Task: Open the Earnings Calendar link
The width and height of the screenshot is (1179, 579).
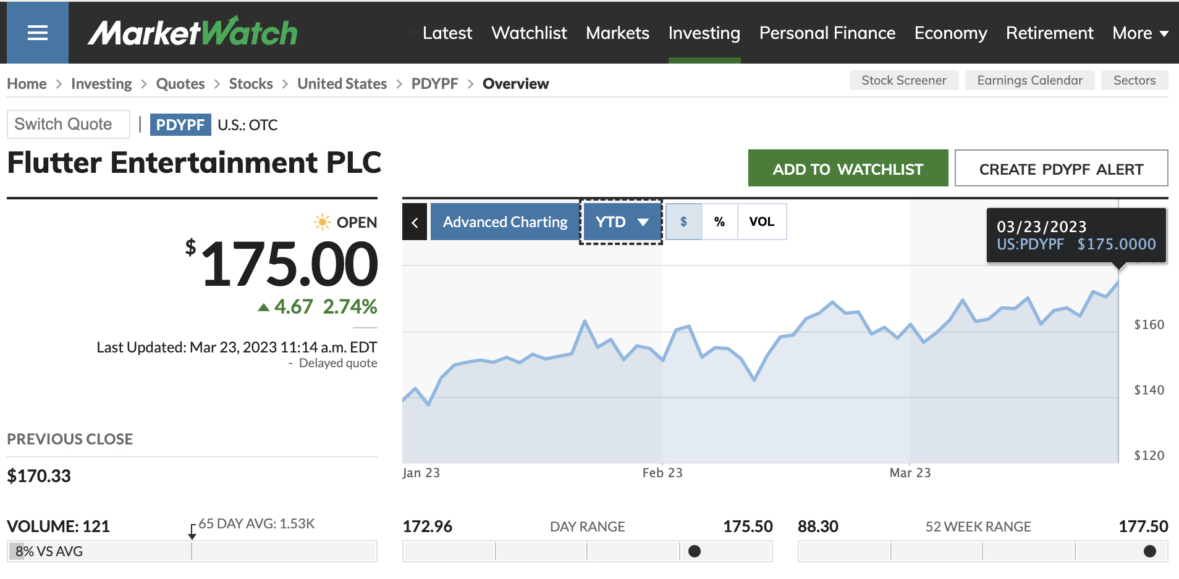Action: click(1029, 80)
